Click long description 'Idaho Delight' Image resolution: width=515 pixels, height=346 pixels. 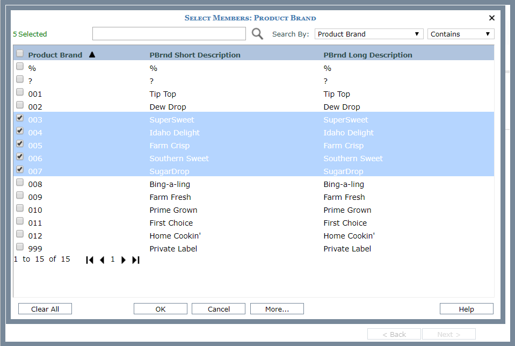pyautogui.click(x=349, y=132)
